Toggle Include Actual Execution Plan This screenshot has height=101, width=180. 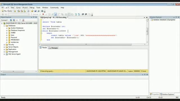coord(59,14)
